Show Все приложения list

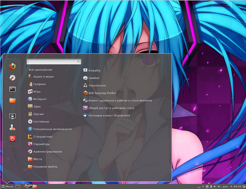[x=40, y=69]
